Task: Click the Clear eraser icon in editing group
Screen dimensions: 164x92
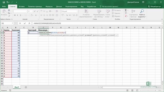Action: 126,16
